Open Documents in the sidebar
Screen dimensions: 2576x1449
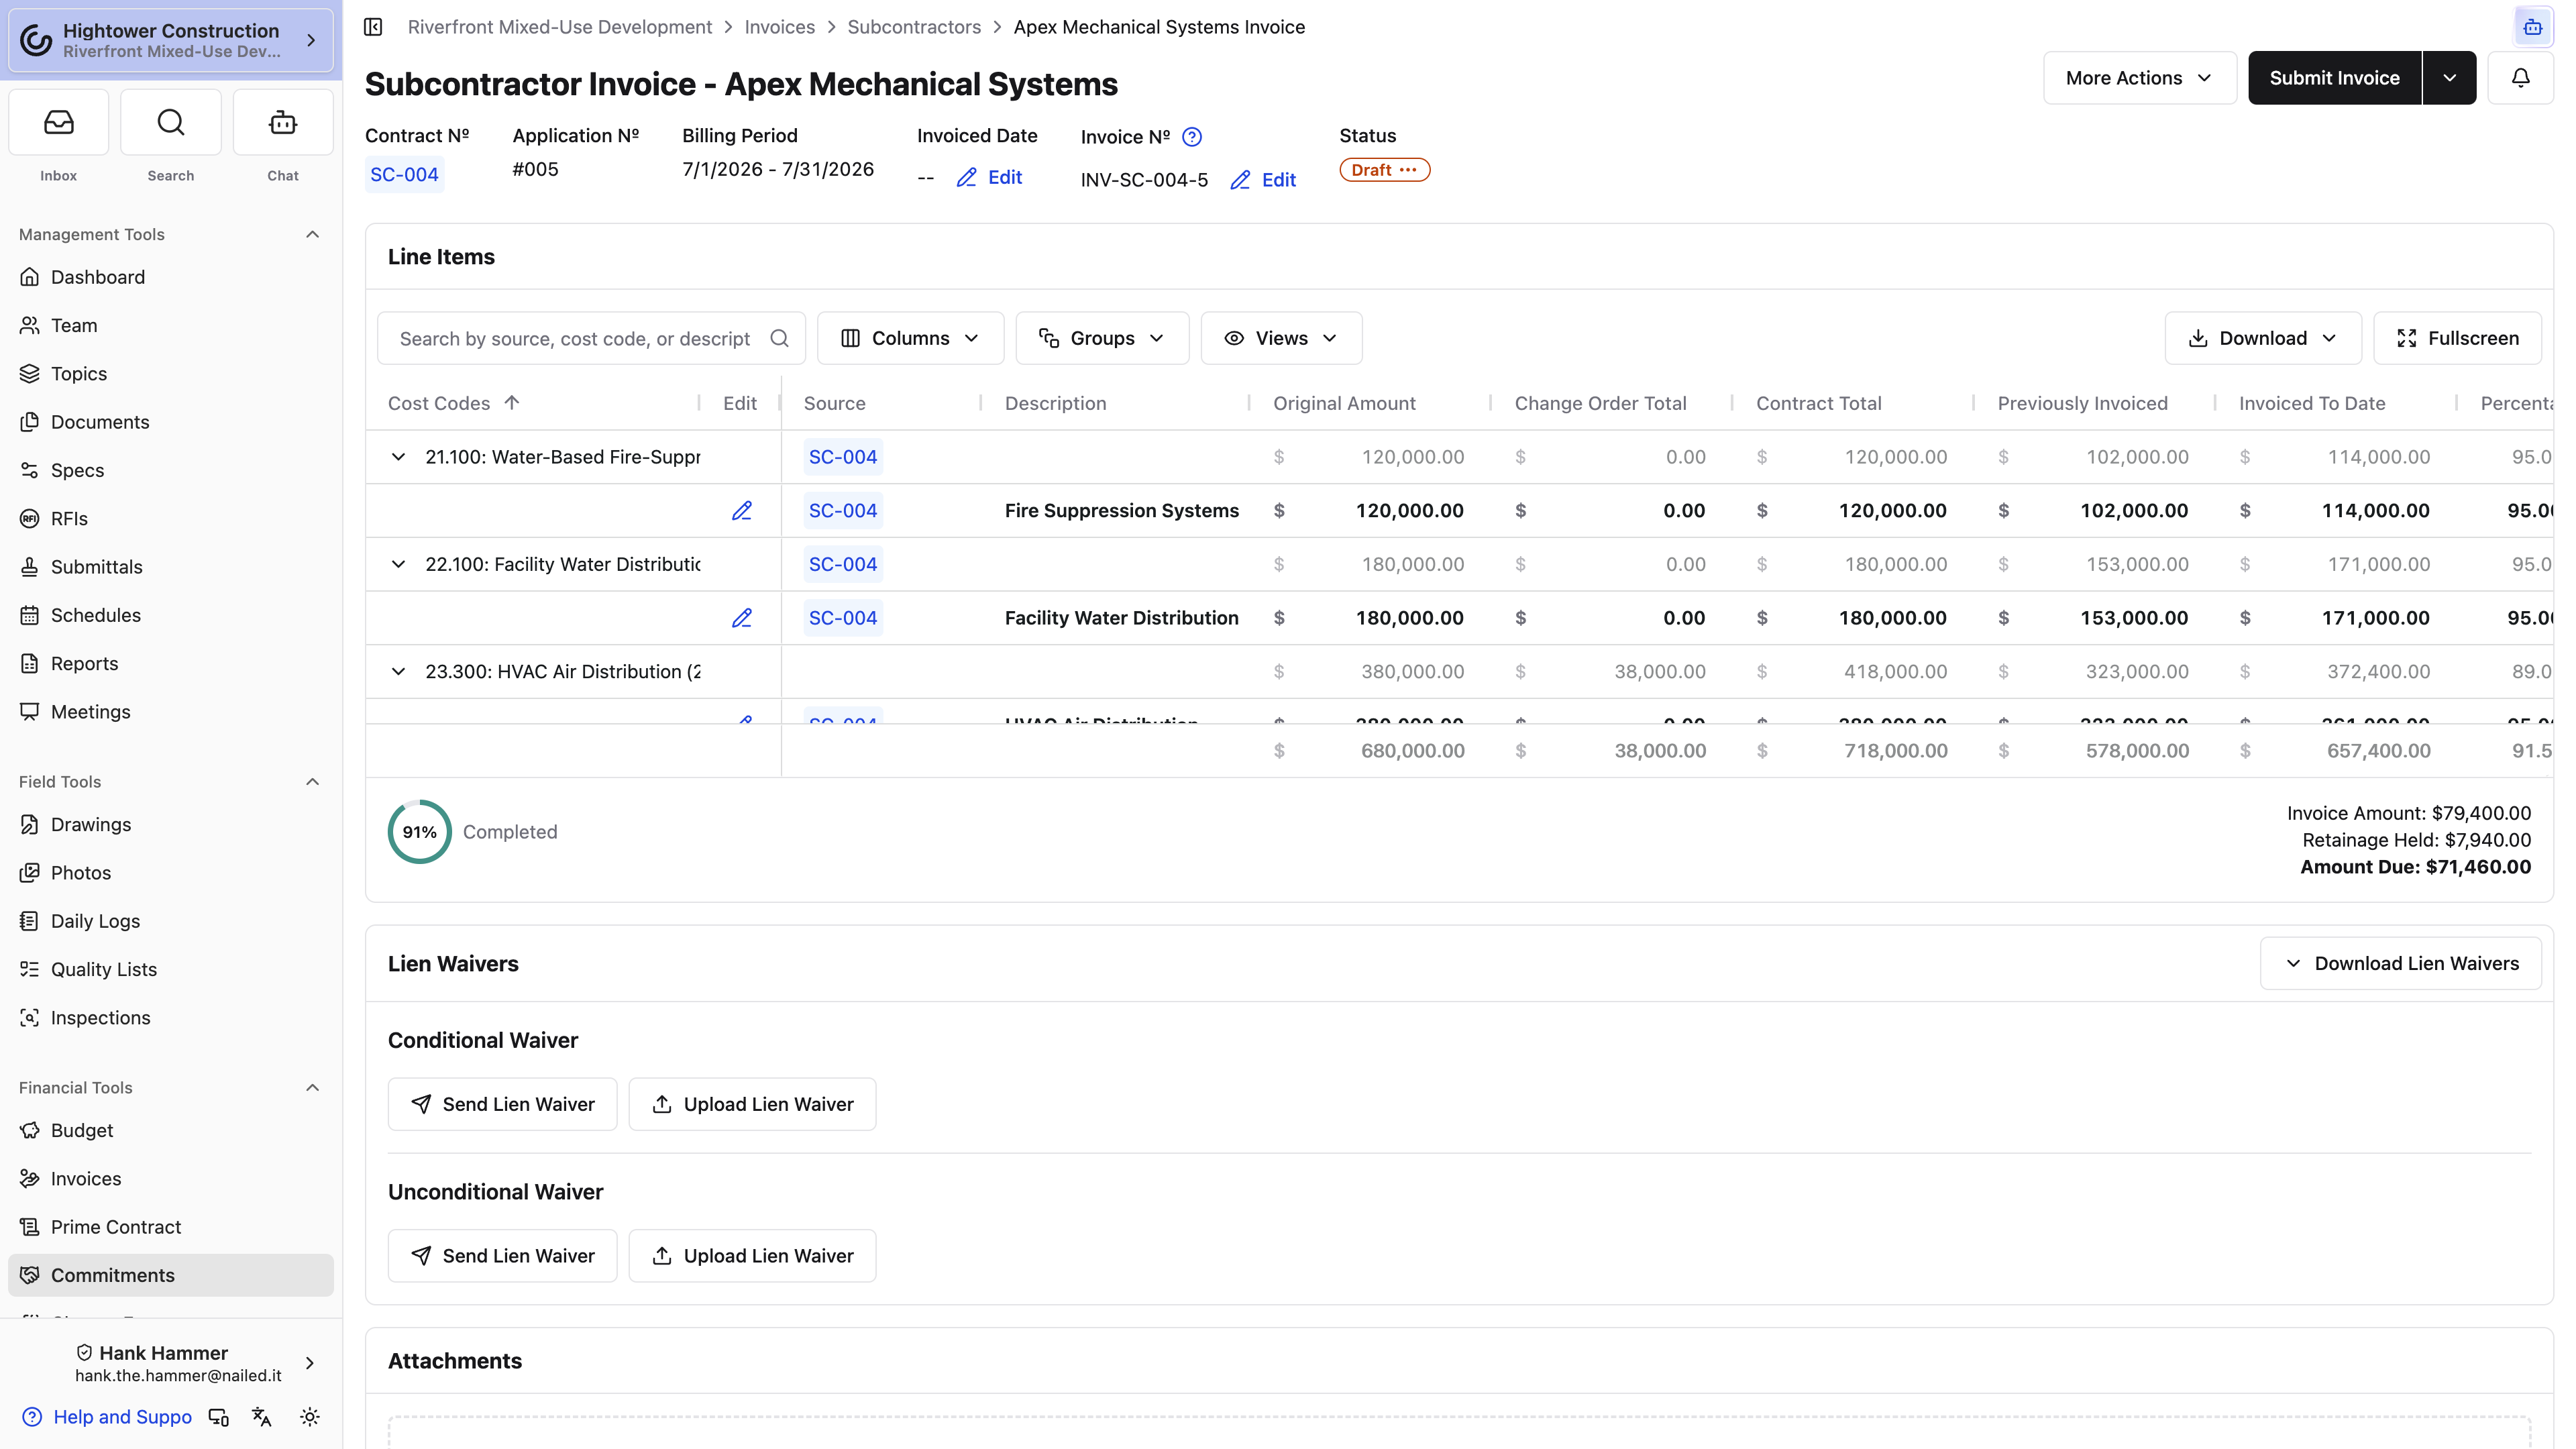[x=171, y=422]
